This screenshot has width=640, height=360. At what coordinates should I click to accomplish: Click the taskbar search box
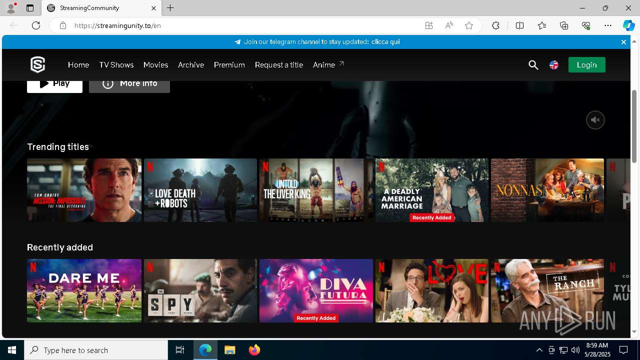96,350
